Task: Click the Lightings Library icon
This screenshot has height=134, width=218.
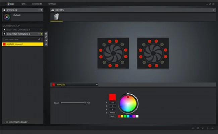Action: [x=7, y=122]
